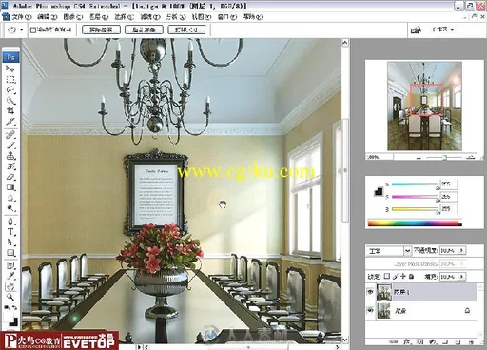Pick a color from the spectrum ramp
The height and width of the screenshot is (350, 487).
[415, 224]
